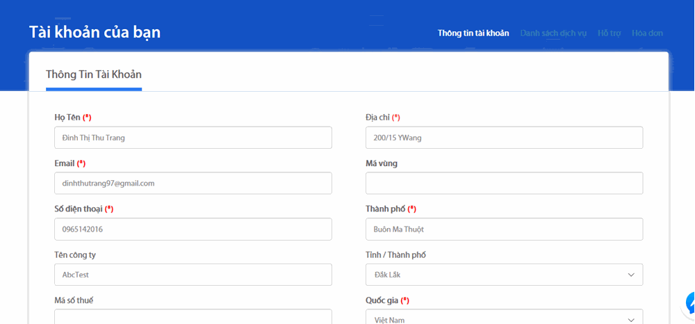Go to Thông tin tài khoản nav item
Image resolution: width=695 pixels, height=324 pixels.
click(x=473, y=33)
